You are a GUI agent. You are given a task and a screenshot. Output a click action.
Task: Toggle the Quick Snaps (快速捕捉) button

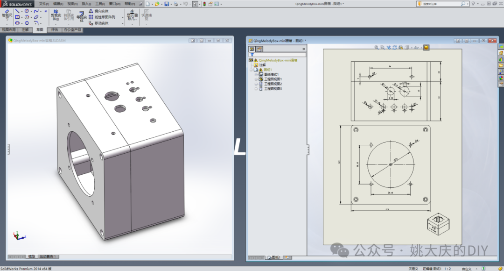(x=147, y=14)
